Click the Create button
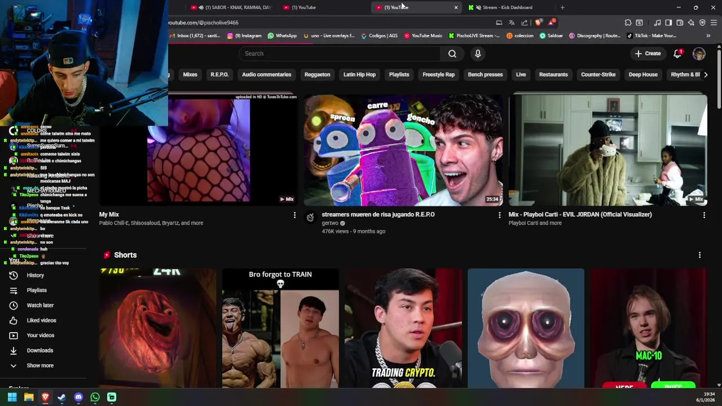This screenshot has height=406, width=722. click(648, 54)
